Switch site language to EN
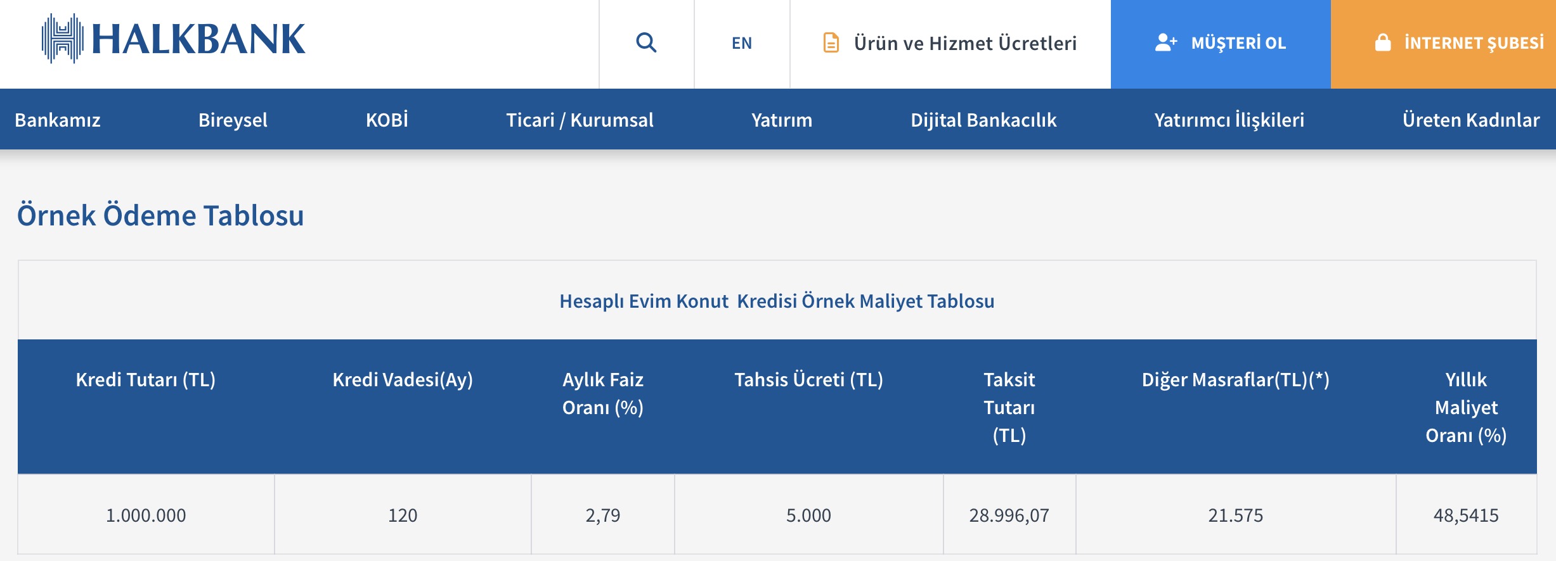This screenshot has width=1556, height=561. 742,43
